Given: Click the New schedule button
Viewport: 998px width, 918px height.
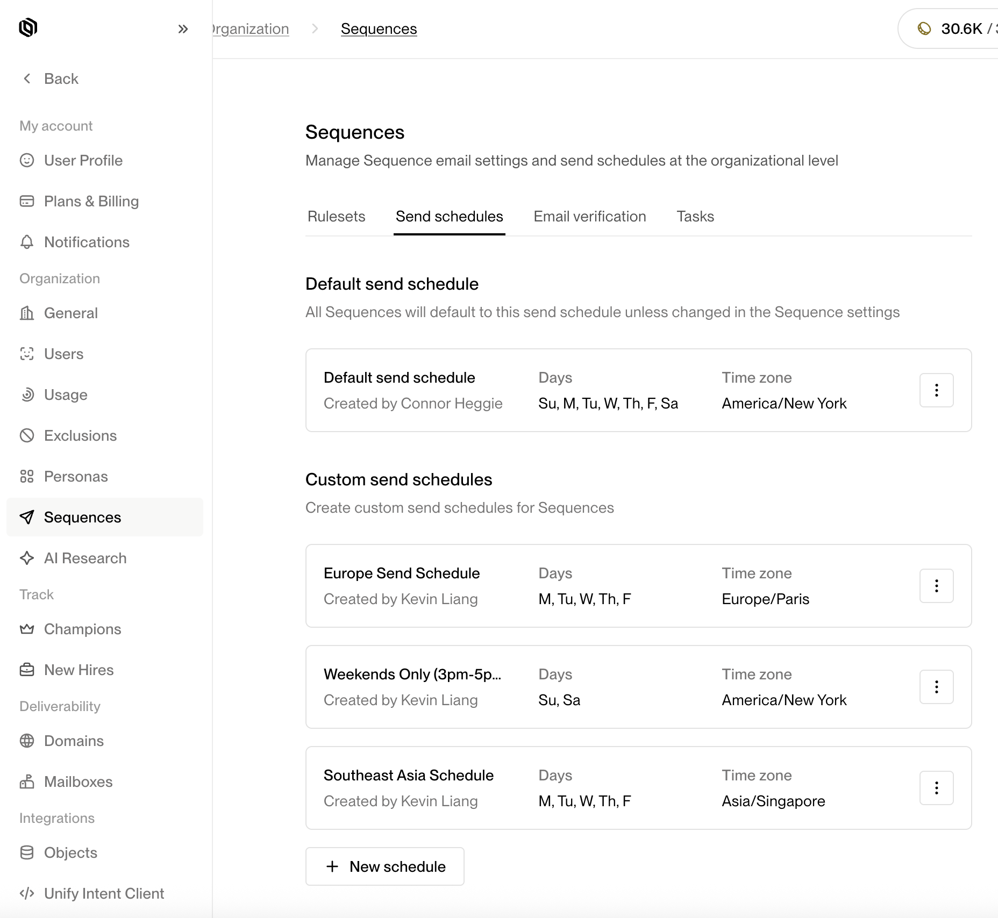Looking at the screenshot, I should point(385,866).
